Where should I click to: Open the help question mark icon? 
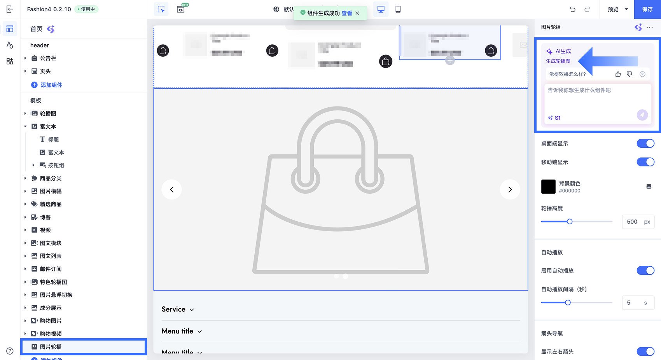coord(10,351)
